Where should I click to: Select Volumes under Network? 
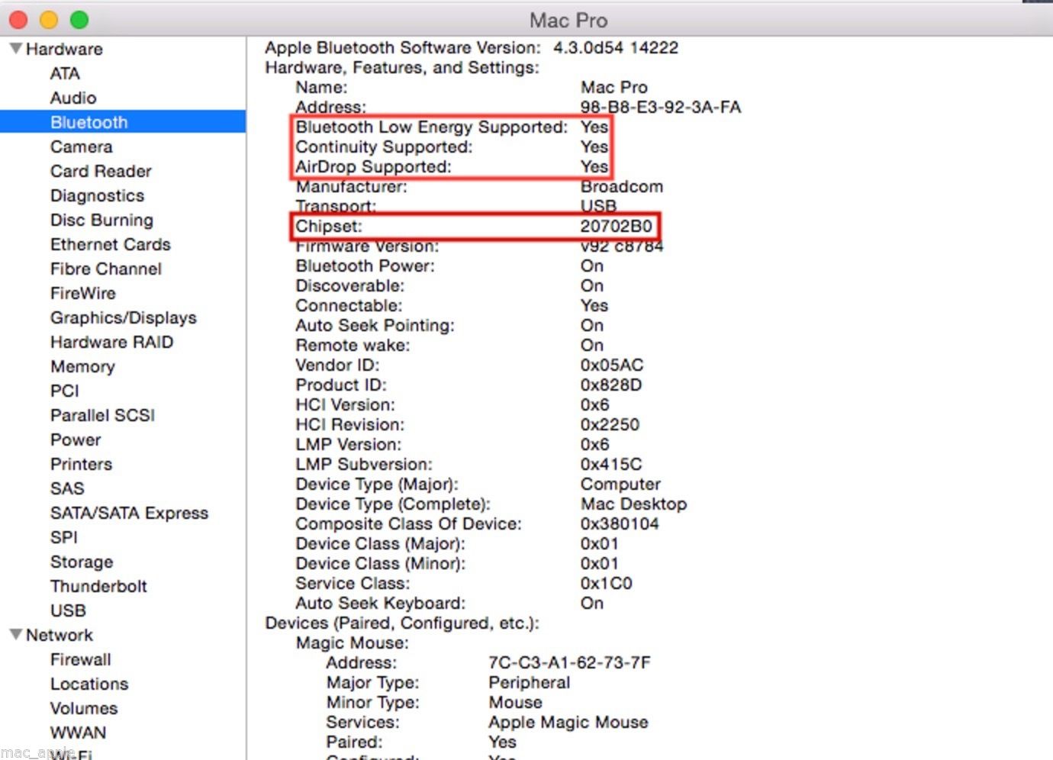click(84, 708)
